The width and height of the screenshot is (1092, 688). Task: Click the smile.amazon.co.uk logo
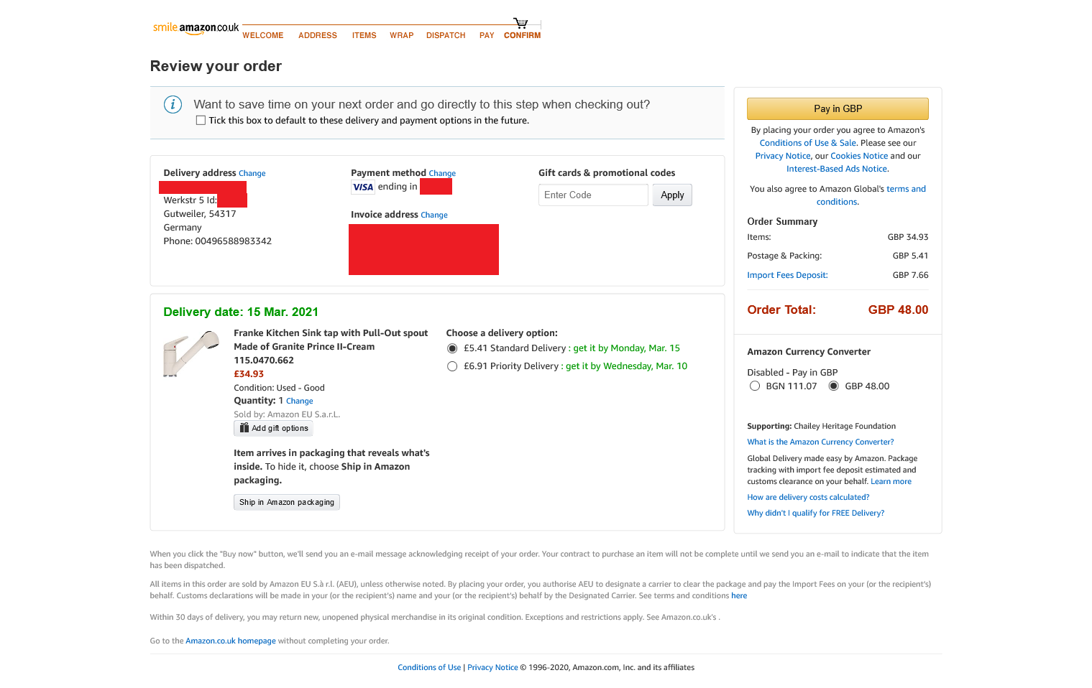coord(196,28)
